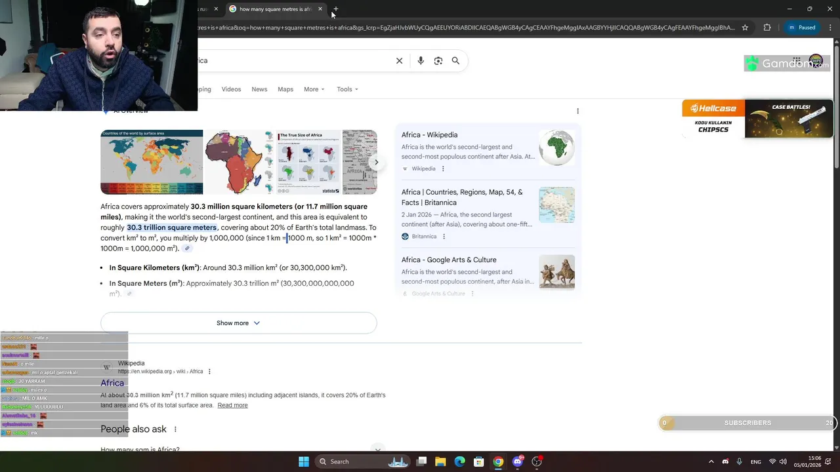Open the source link icon after the paragraph

click(x=187, y=248)
